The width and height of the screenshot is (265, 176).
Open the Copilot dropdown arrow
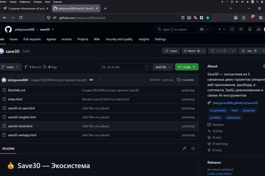(x=208, y=29)
